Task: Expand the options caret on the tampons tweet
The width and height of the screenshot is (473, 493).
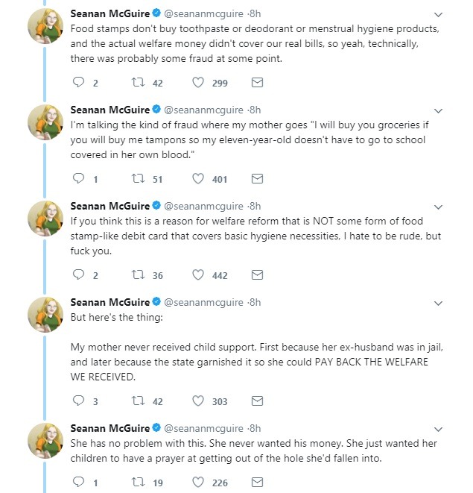Action: point(438,110)
